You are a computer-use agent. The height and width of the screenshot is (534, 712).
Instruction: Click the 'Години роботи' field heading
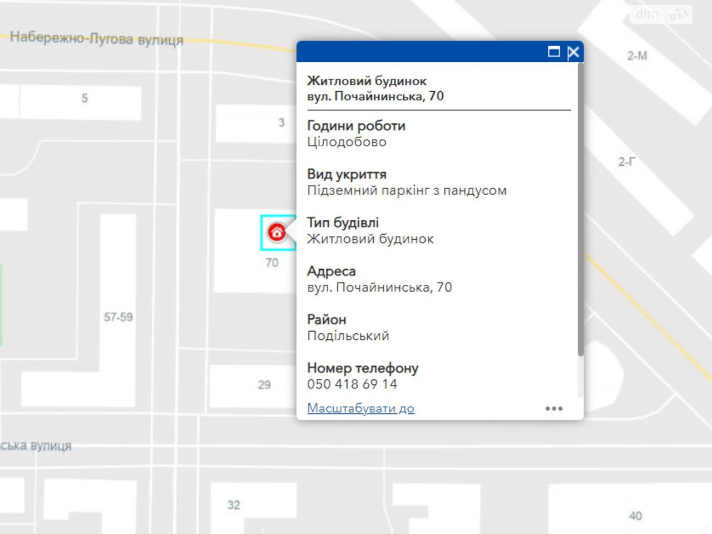pos(356,126)
